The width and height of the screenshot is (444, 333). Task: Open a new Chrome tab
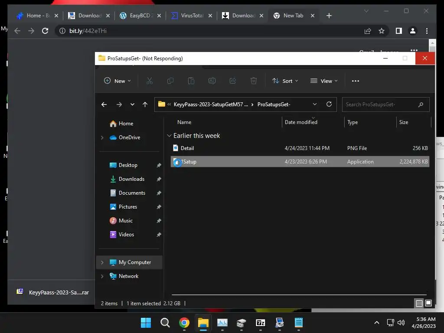pos(329,16)
